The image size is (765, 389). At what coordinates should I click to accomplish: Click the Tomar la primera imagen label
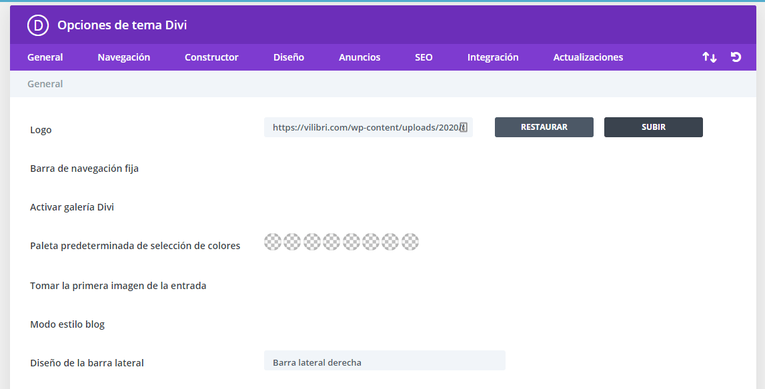click(x=118, y=286)
